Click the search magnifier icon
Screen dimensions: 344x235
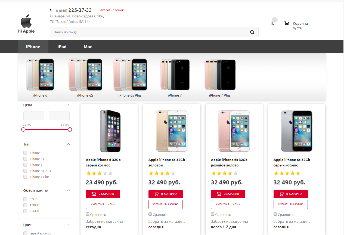252,32
